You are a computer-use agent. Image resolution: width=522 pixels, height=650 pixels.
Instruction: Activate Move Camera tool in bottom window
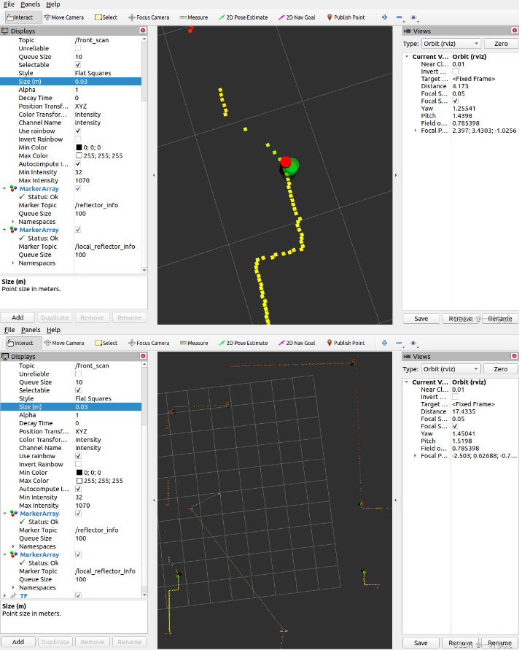64,343
